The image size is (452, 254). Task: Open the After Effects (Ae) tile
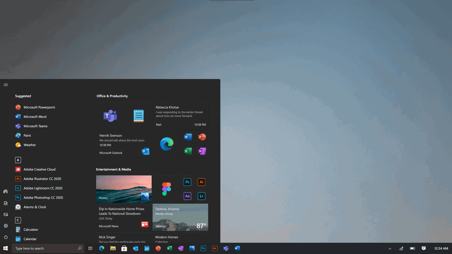point(187,196)
